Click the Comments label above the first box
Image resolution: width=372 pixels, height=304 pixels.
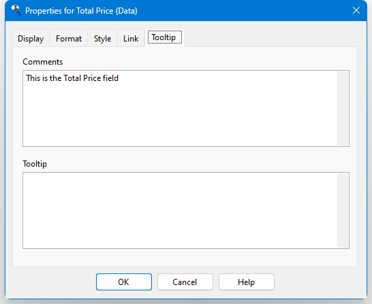[43, 62]
